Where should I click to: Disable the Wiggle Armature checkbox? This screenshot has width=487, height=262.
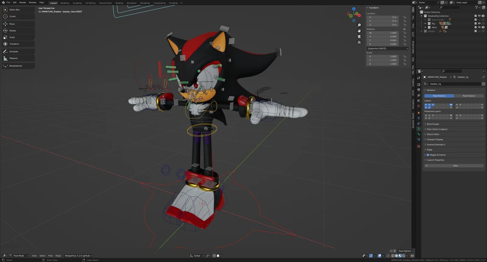(428, 155)
